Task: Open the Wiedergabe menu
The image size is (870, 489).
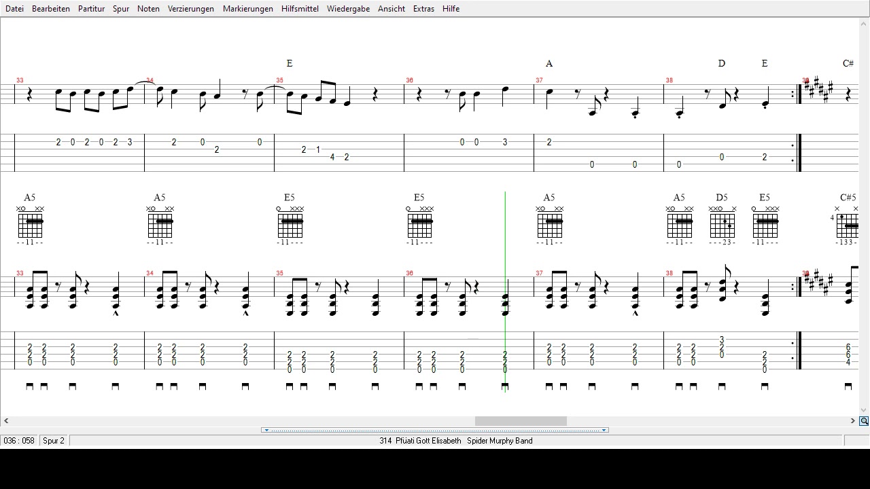Action: point(348,9)
